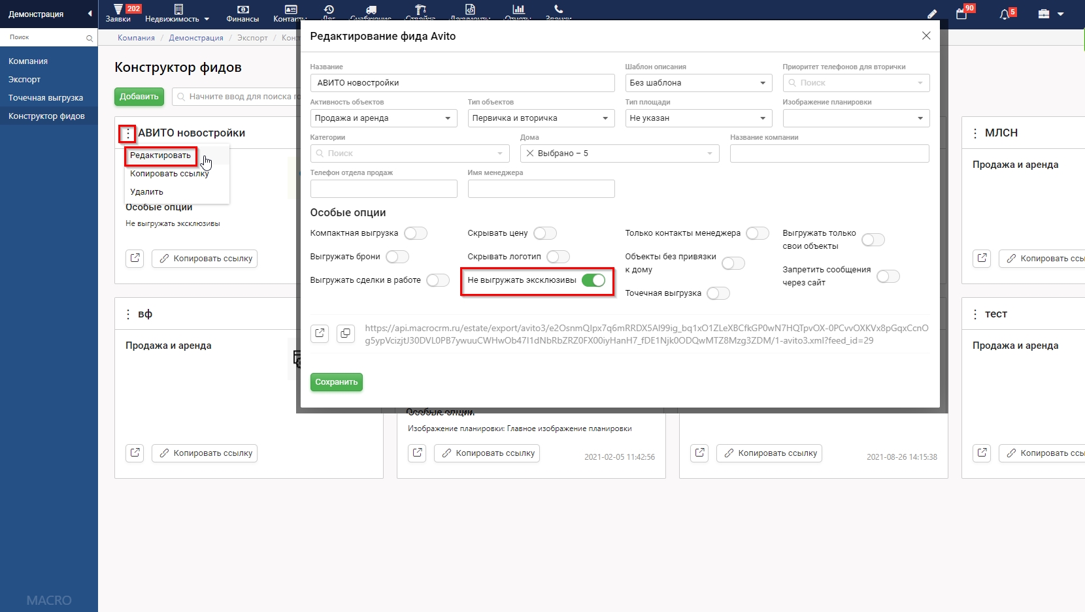The height and width of the screenshot is (612, 1085).
Task: Open the Активность объектов dropdown
Action: 383,118
